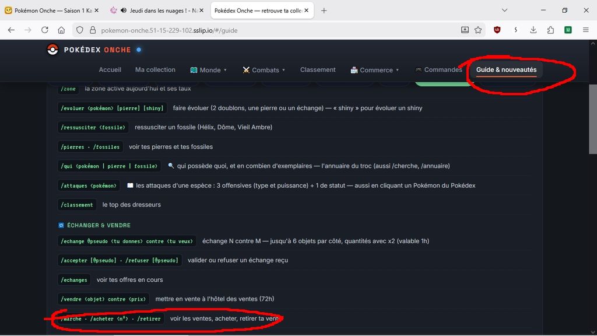Viewport: 597px width, 336px height.
Task: Expand the Commerce dropdown menu
Action: 375,70
